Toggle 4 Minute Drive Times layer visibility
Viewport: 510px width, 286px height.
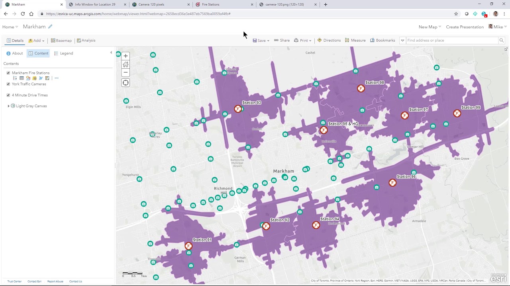click(x=8, y=95)
